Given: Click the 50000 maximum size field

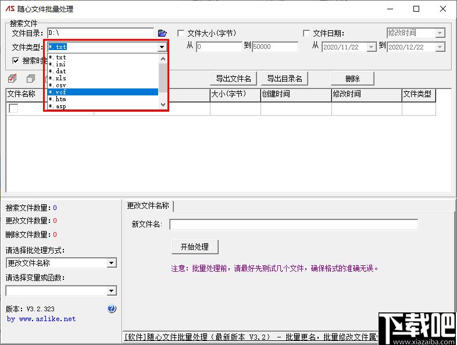Looking at the screenshot, I should click(275, 47).
